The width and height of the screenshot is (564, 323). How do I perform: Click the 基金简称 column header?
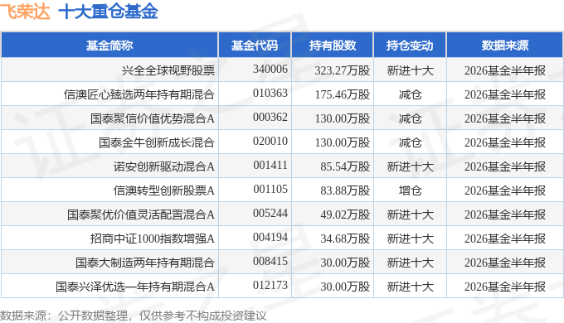pos(109,46)
